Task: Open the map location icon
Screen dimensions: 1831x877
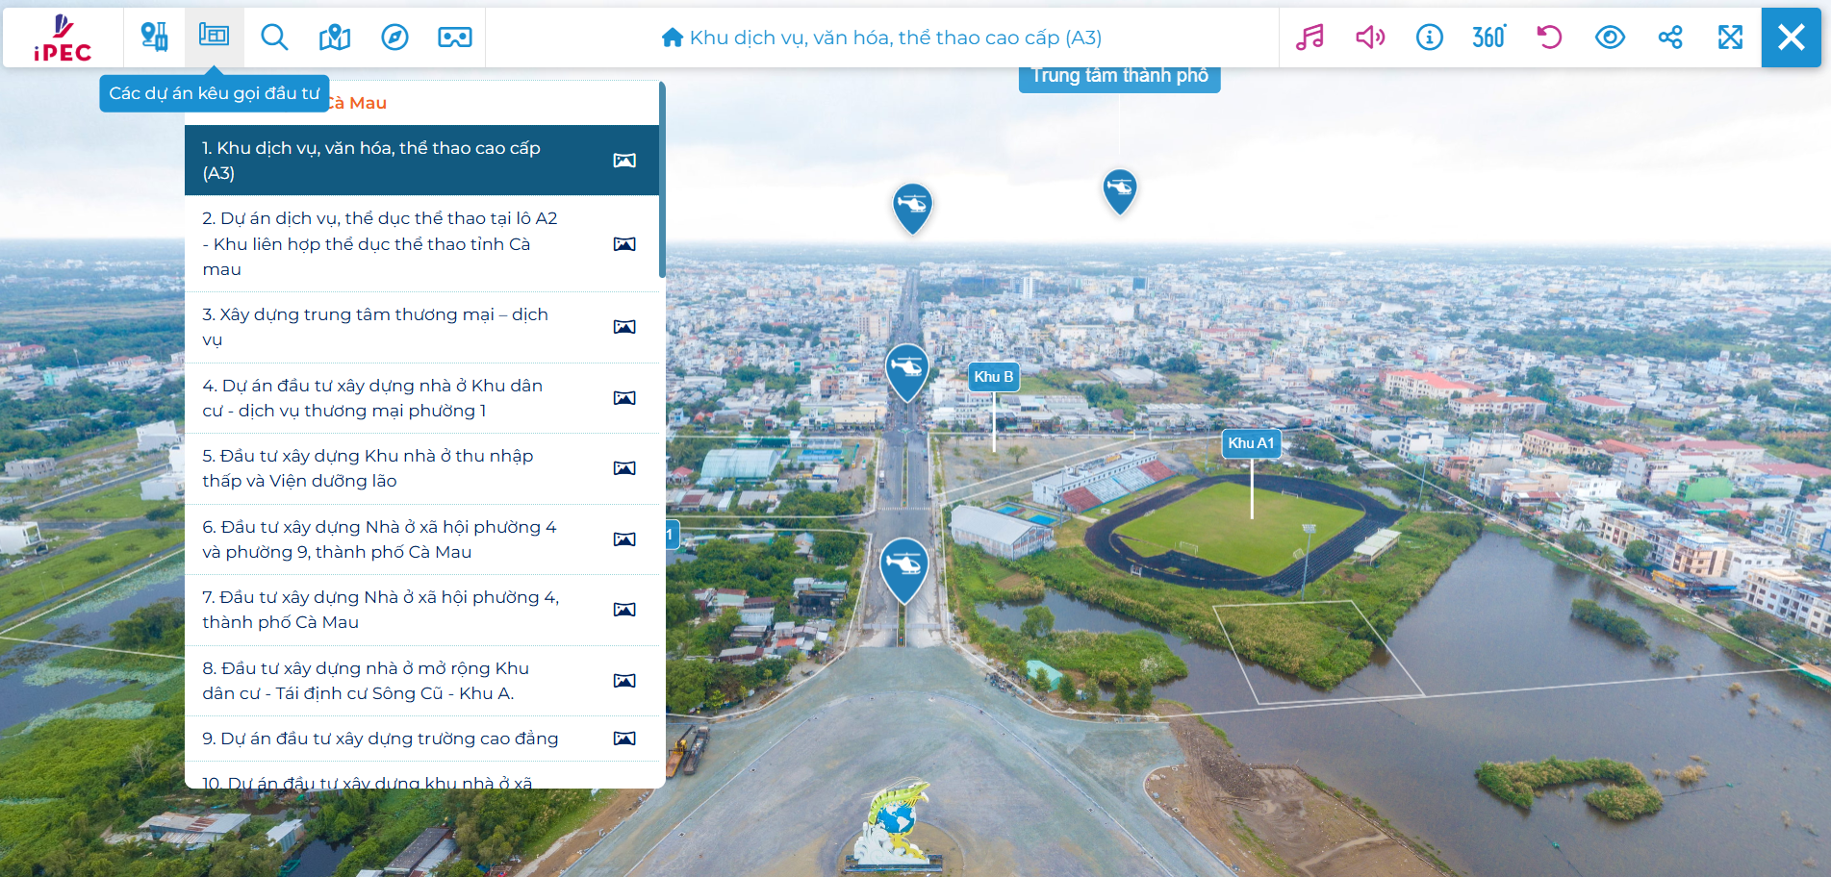Action: [335, 38]
